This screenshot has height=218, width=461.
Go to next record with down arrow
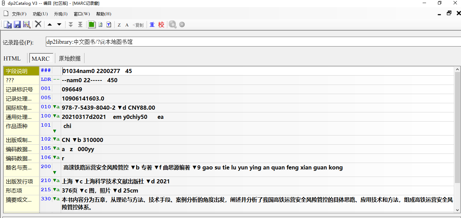click(59, 24)
